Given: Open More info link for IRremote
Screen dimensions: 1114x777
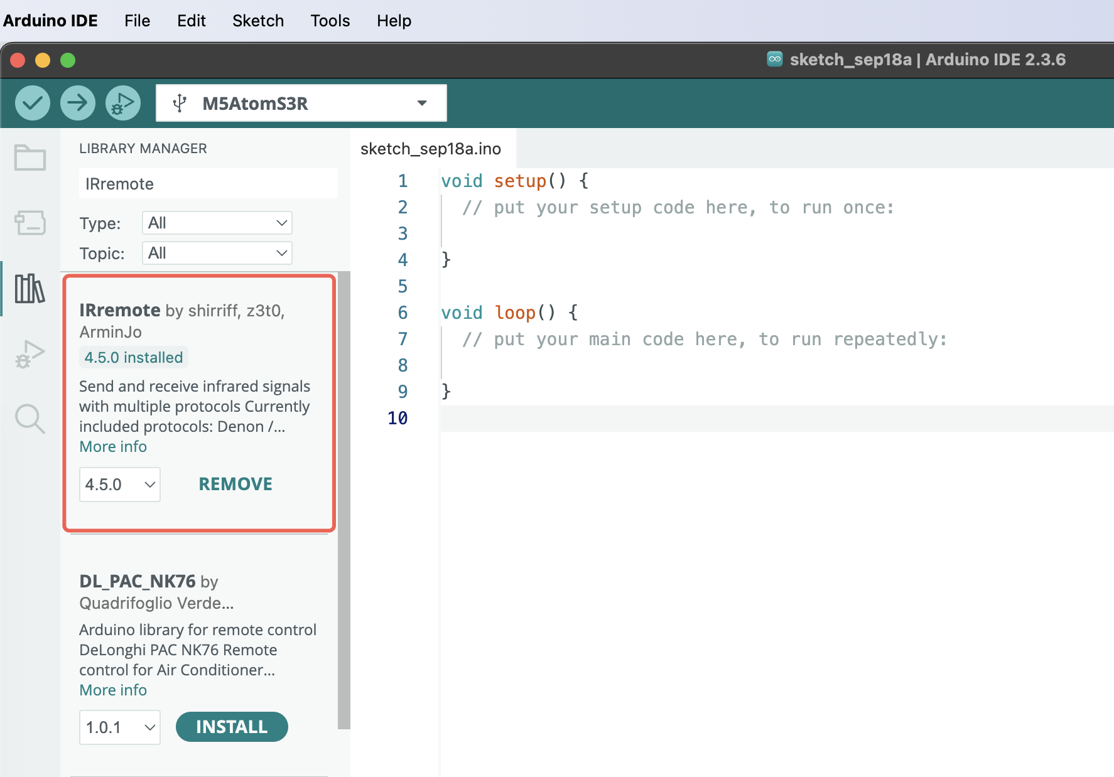Looking at the screenshot, I should (113, 446).
